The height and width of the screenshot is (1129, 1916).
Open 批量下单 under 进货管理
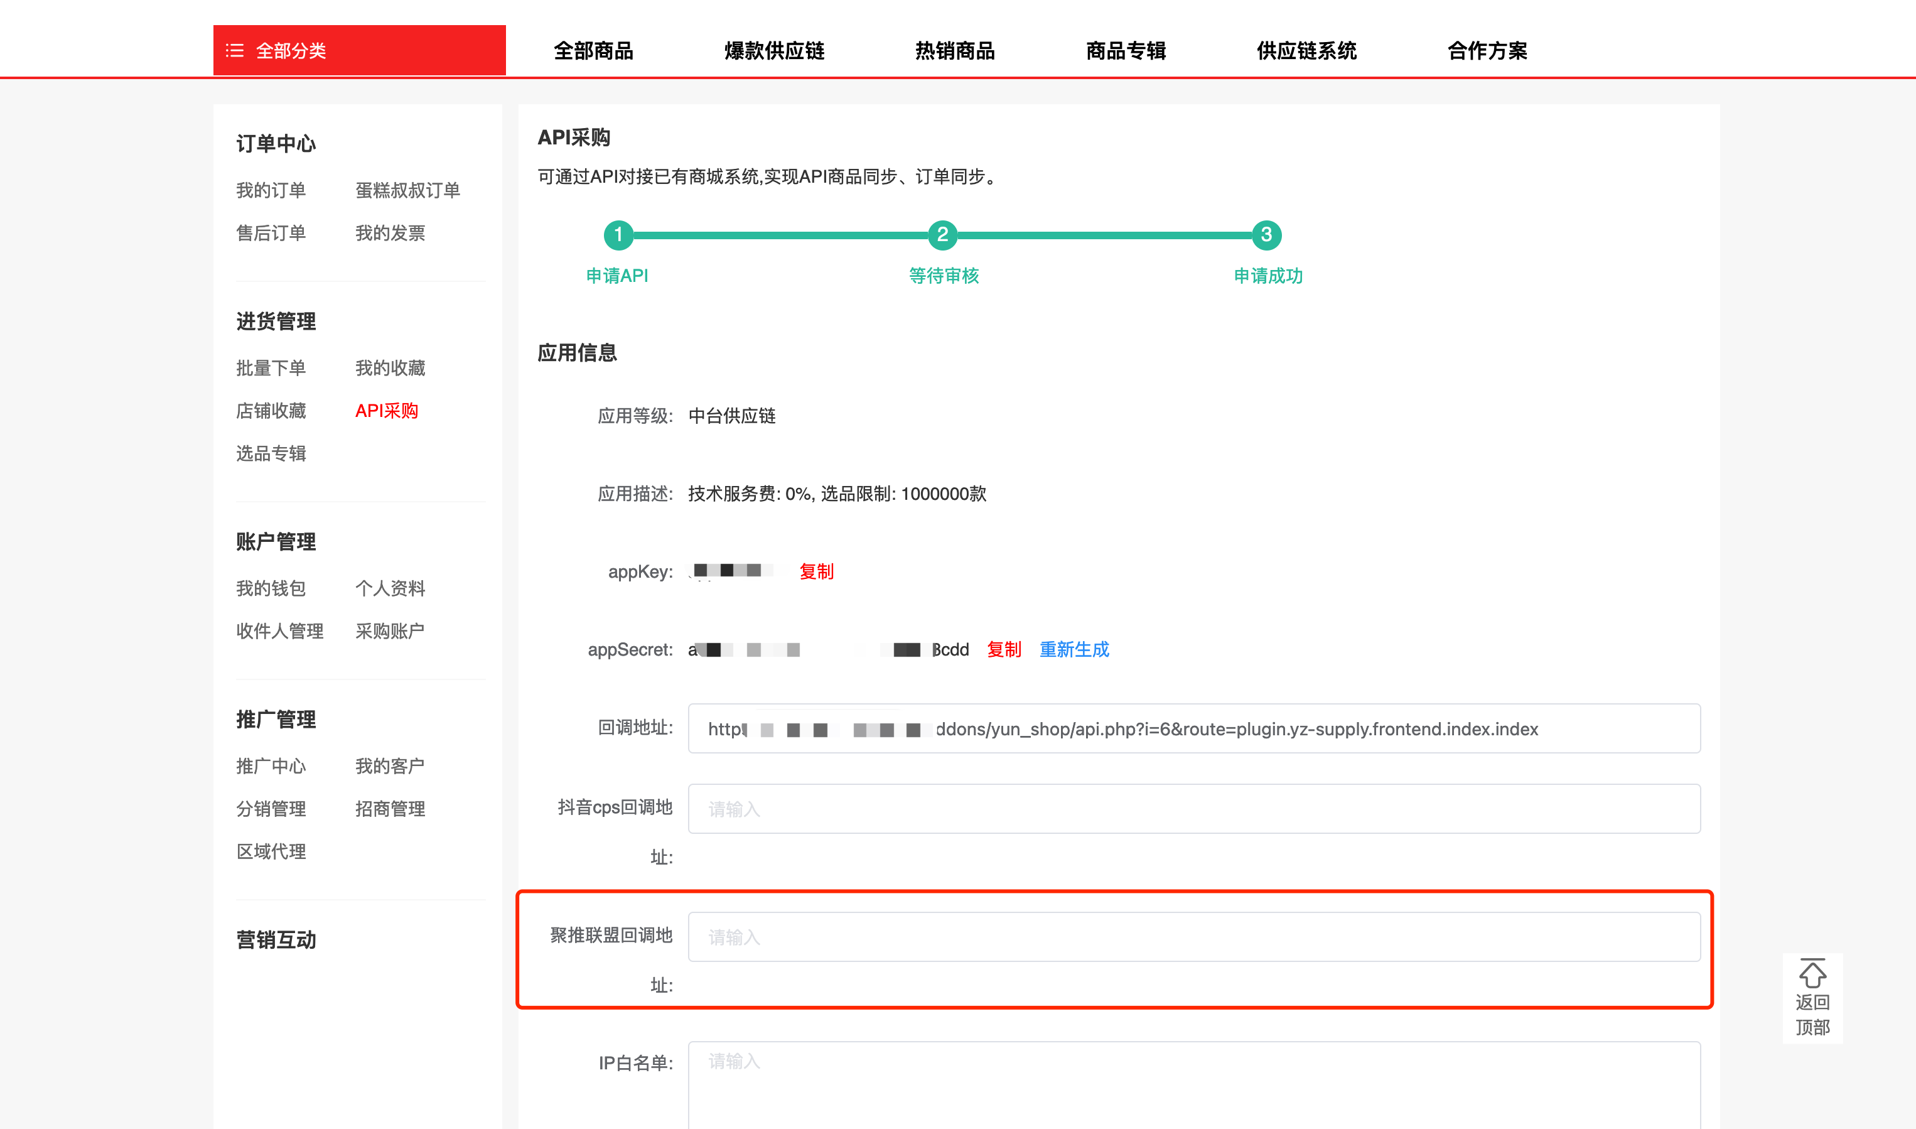coord(271,368)
